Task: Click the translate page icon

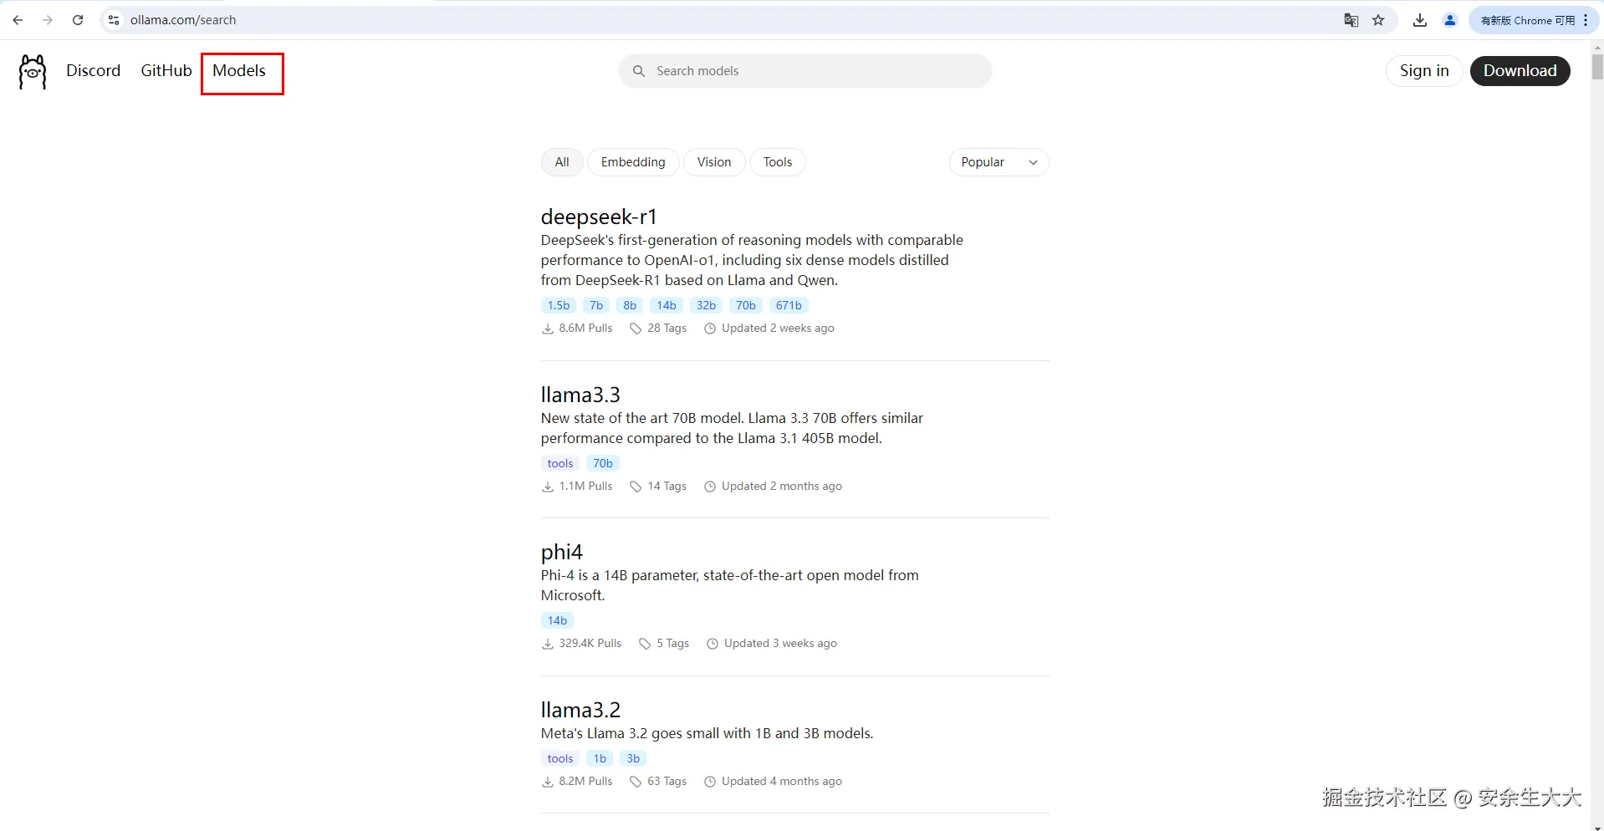Action: coord(1351,20)
